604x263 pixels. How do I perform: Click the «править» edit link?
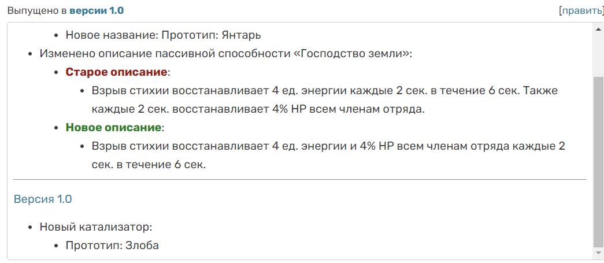point(580,10)
